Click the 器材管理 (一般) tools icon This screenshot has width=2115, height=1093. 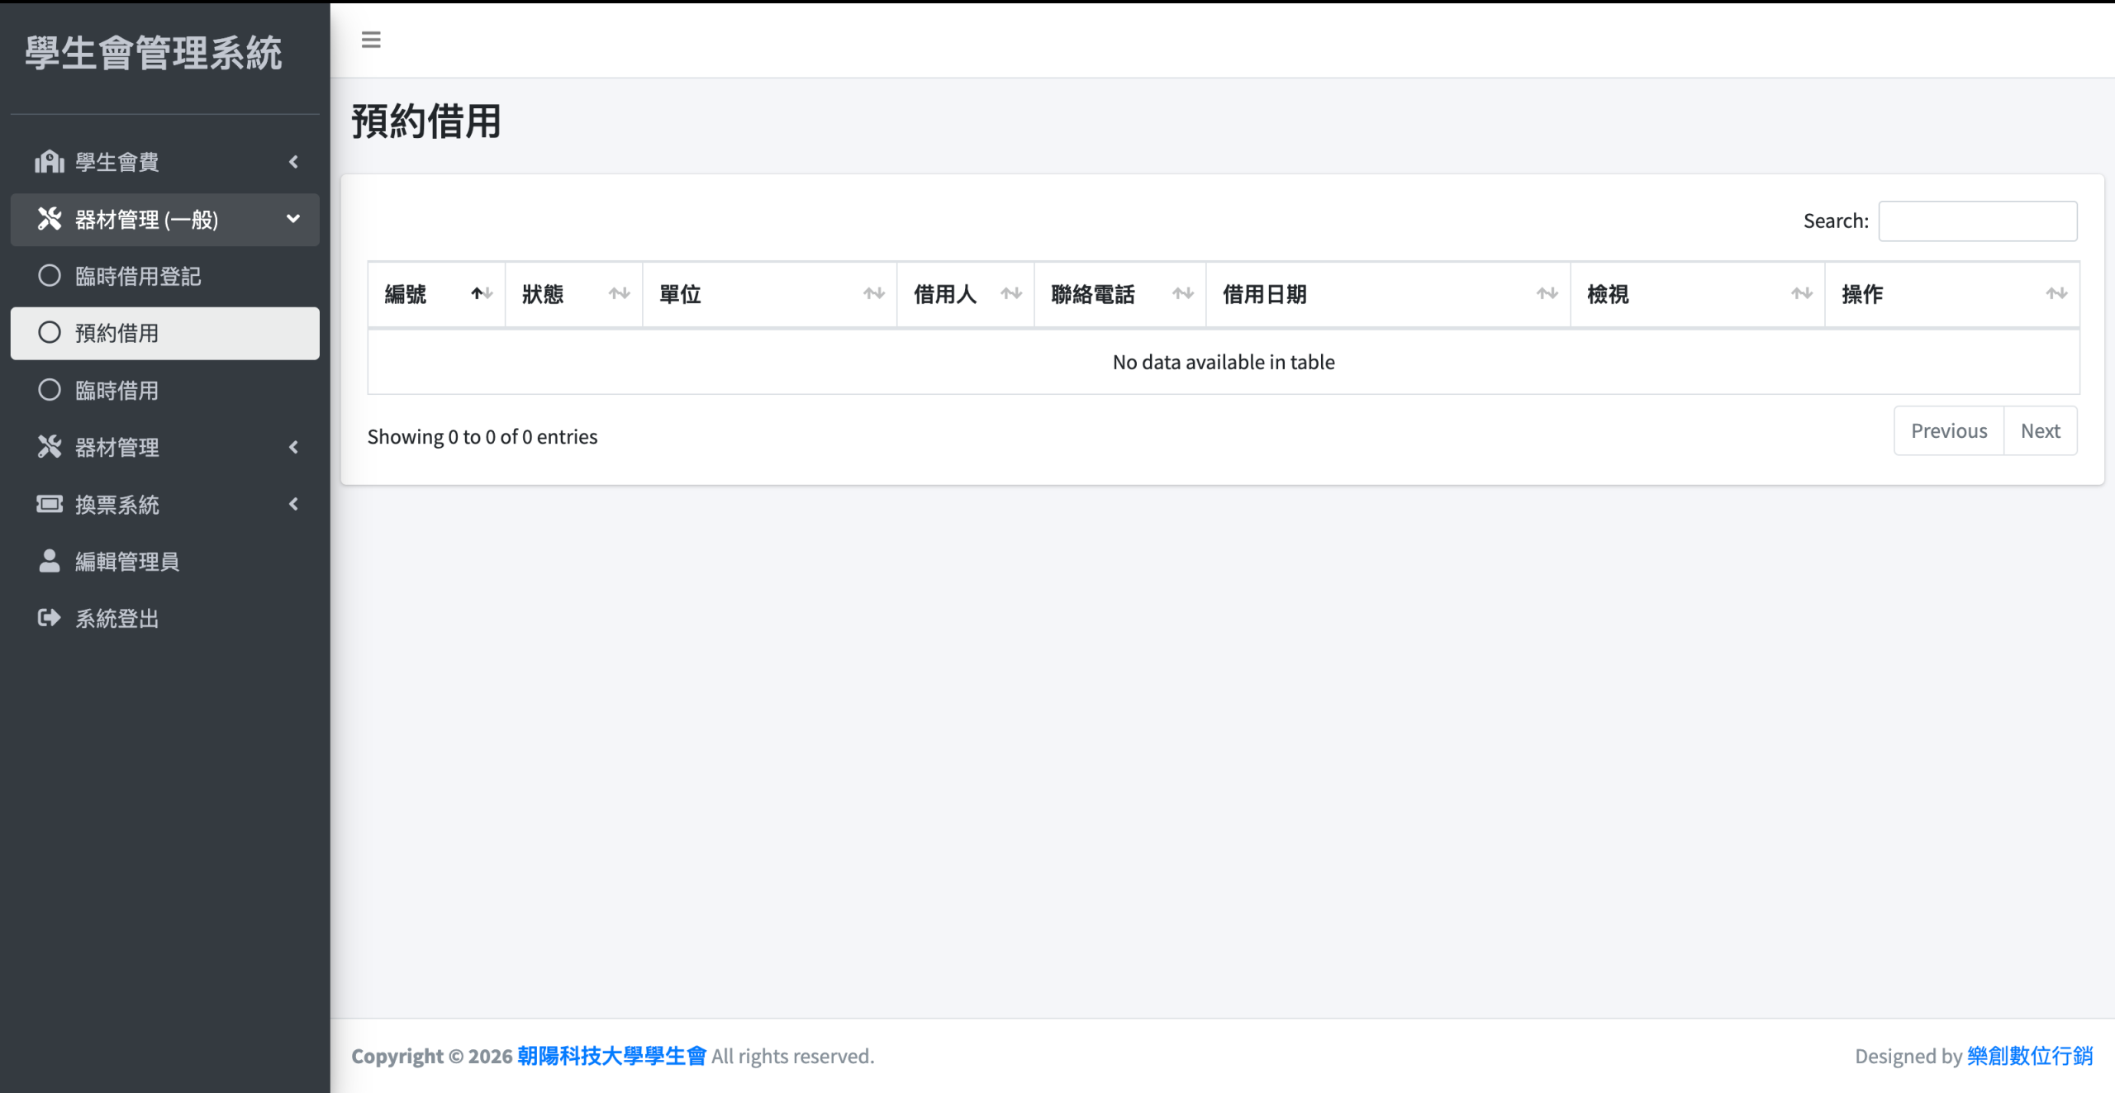50,219
